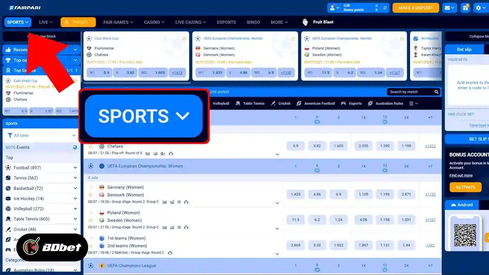Screen dimensions: 489x275
Task: Open user account dropdown
Action: tap(334, 8)
